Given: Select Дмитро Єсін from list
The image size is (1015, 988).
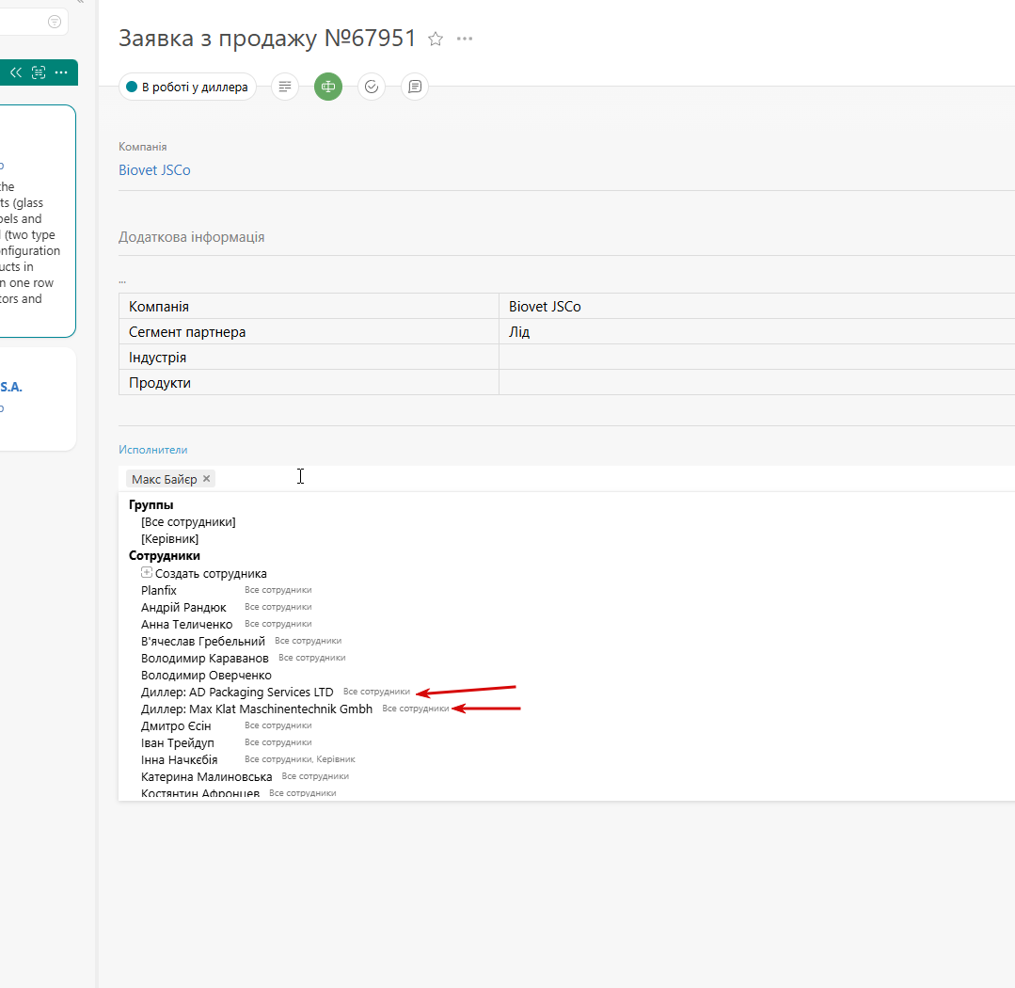Looking at the screenshot, I should click(x=176, y=725).
